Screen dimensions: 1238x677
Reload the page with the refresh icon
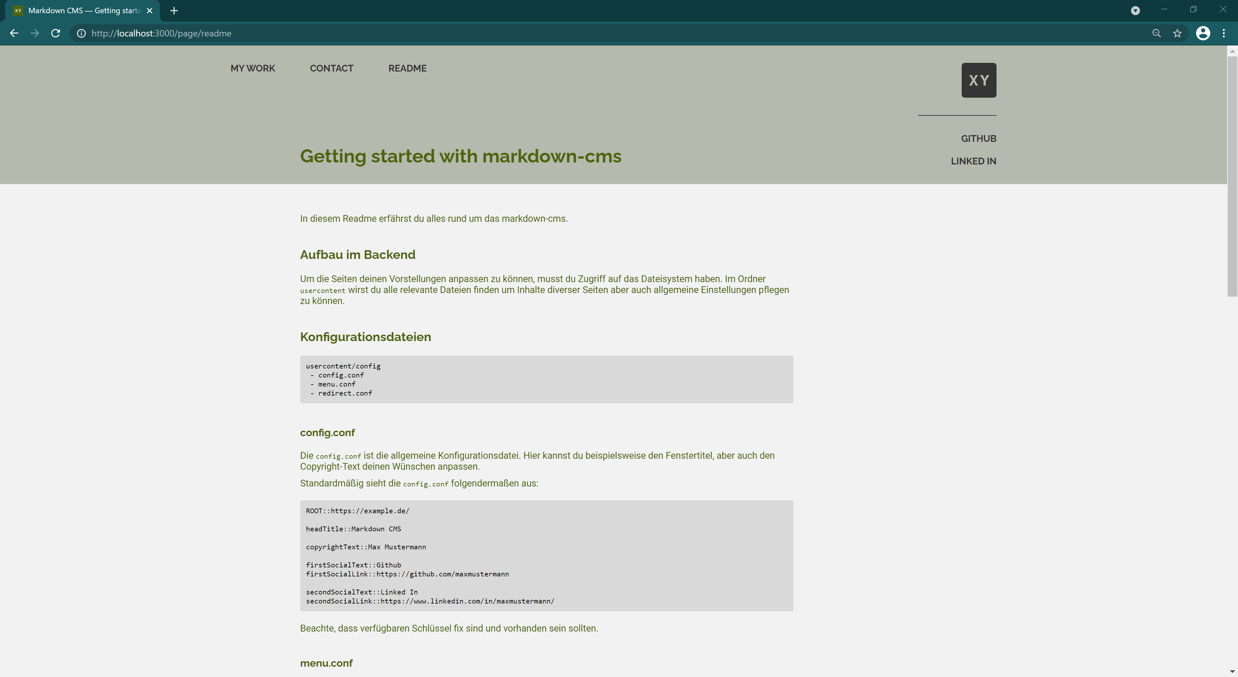tap(56, 33)
